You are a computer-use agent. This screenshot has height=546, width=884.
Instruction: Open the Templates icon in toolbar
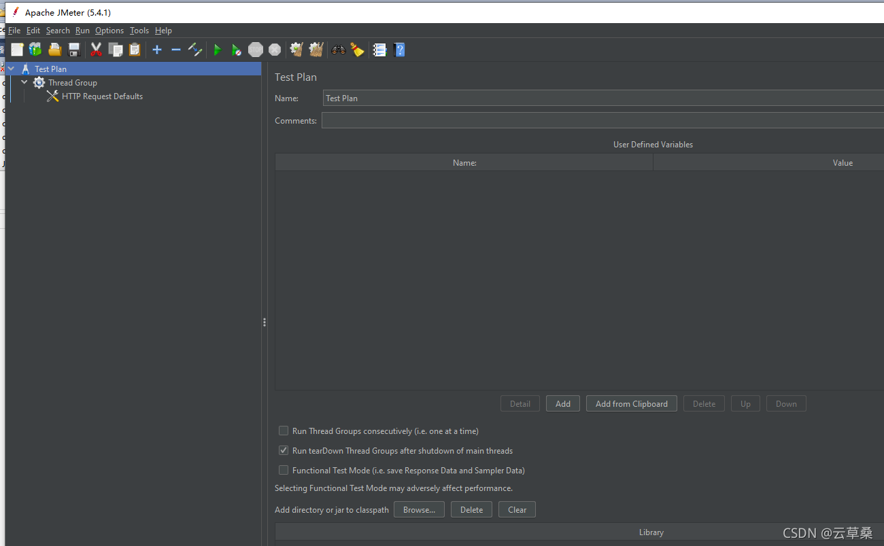(x=35, y=50)
